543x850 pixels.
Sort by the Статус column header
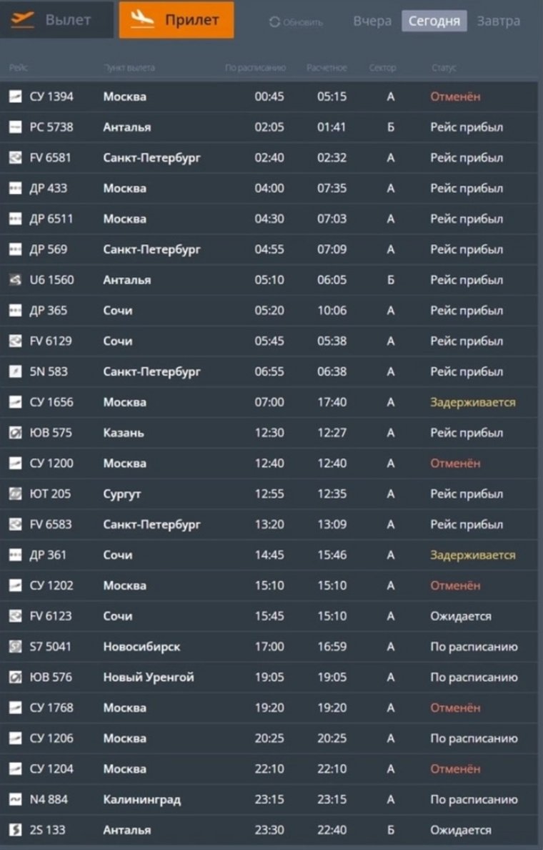444,68
